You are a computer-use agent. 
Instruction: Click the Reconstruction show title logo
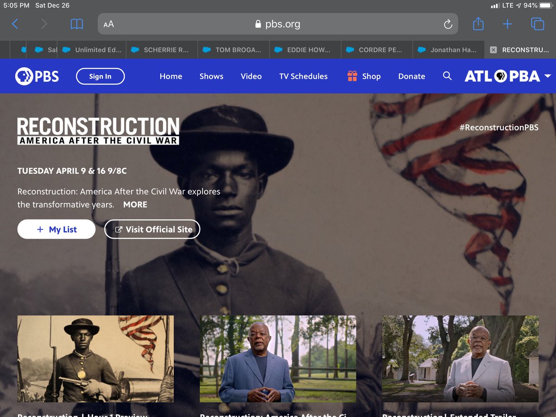pyautogui.click(x=98, y=131)
